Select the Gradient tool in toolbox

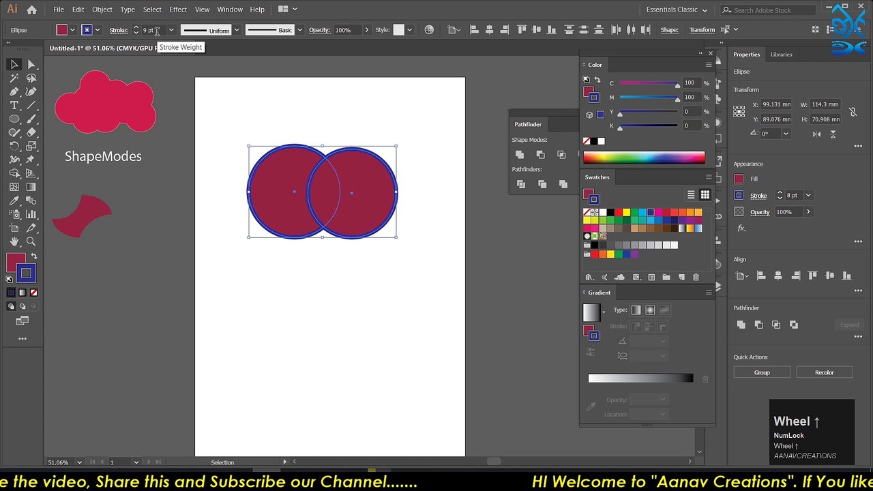coord(31,187)
